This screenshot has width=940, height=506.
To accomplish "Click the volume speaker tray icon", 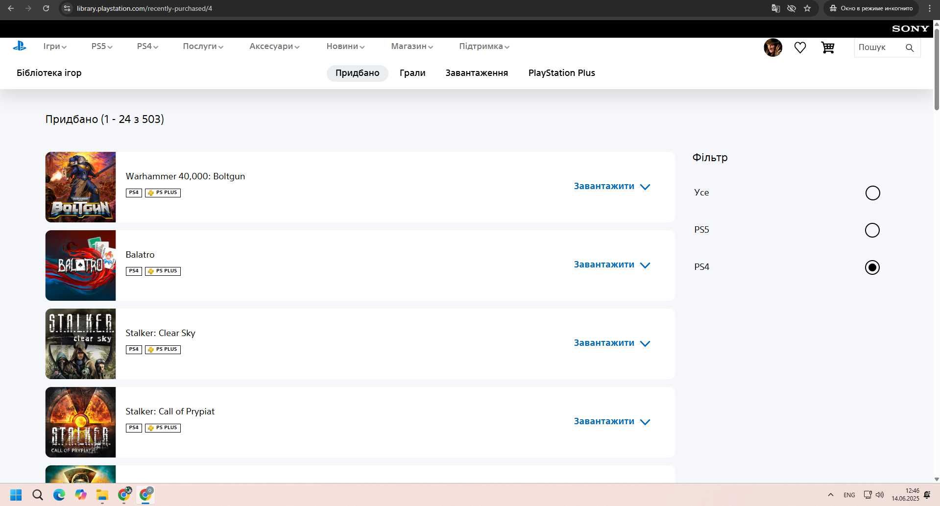I will click(x=880, y=495).
